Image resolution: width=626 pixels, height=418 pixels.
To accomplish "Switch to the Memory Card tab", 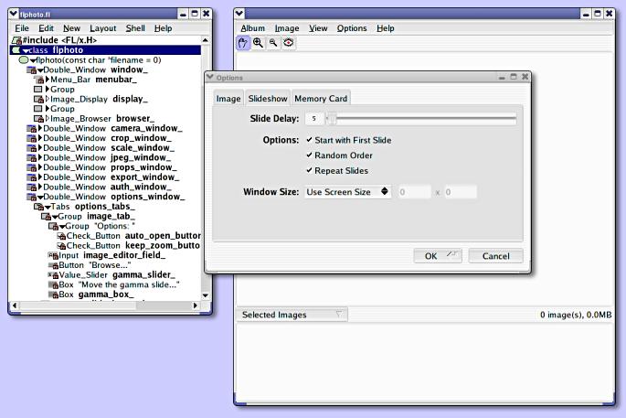I will (x=321, y=99).
